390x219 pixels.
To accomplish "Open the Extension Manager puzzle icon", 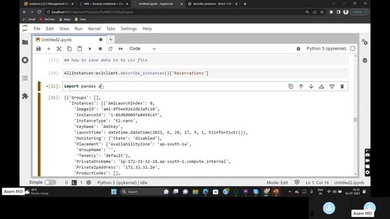I will [25, 96].
